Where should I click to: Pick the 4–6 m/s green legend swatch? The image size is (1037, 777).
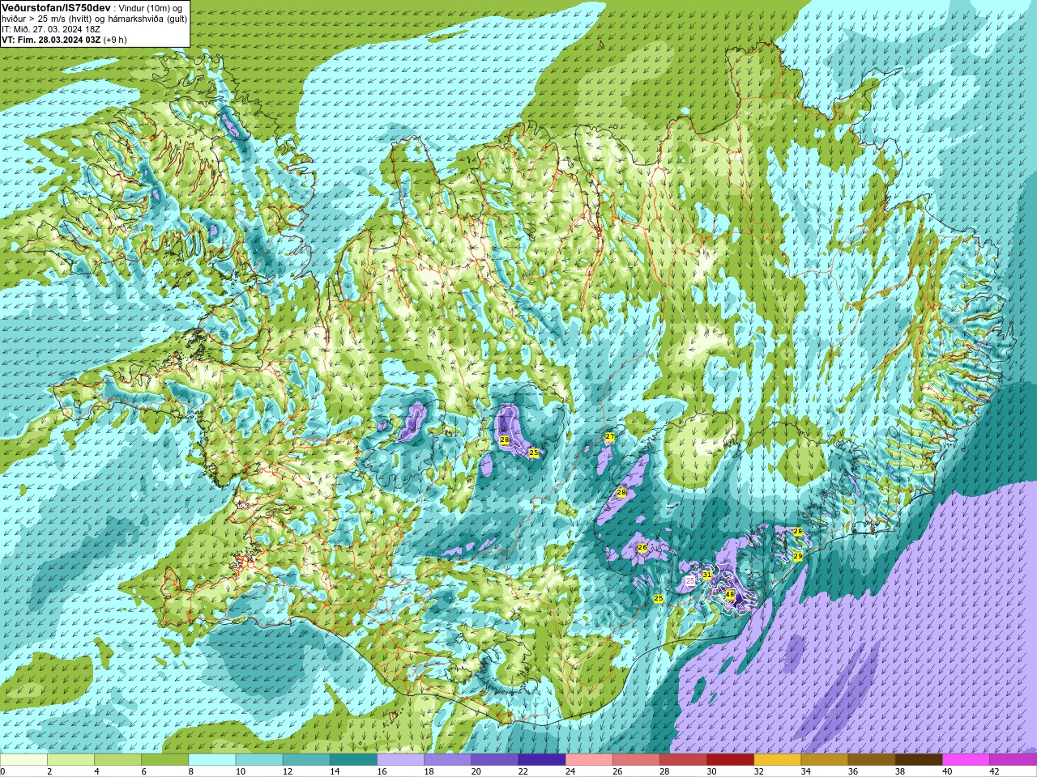tap(118, 760)
